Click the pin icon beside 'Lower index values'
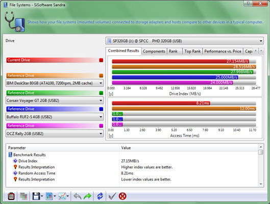 [x=15, y=179]
